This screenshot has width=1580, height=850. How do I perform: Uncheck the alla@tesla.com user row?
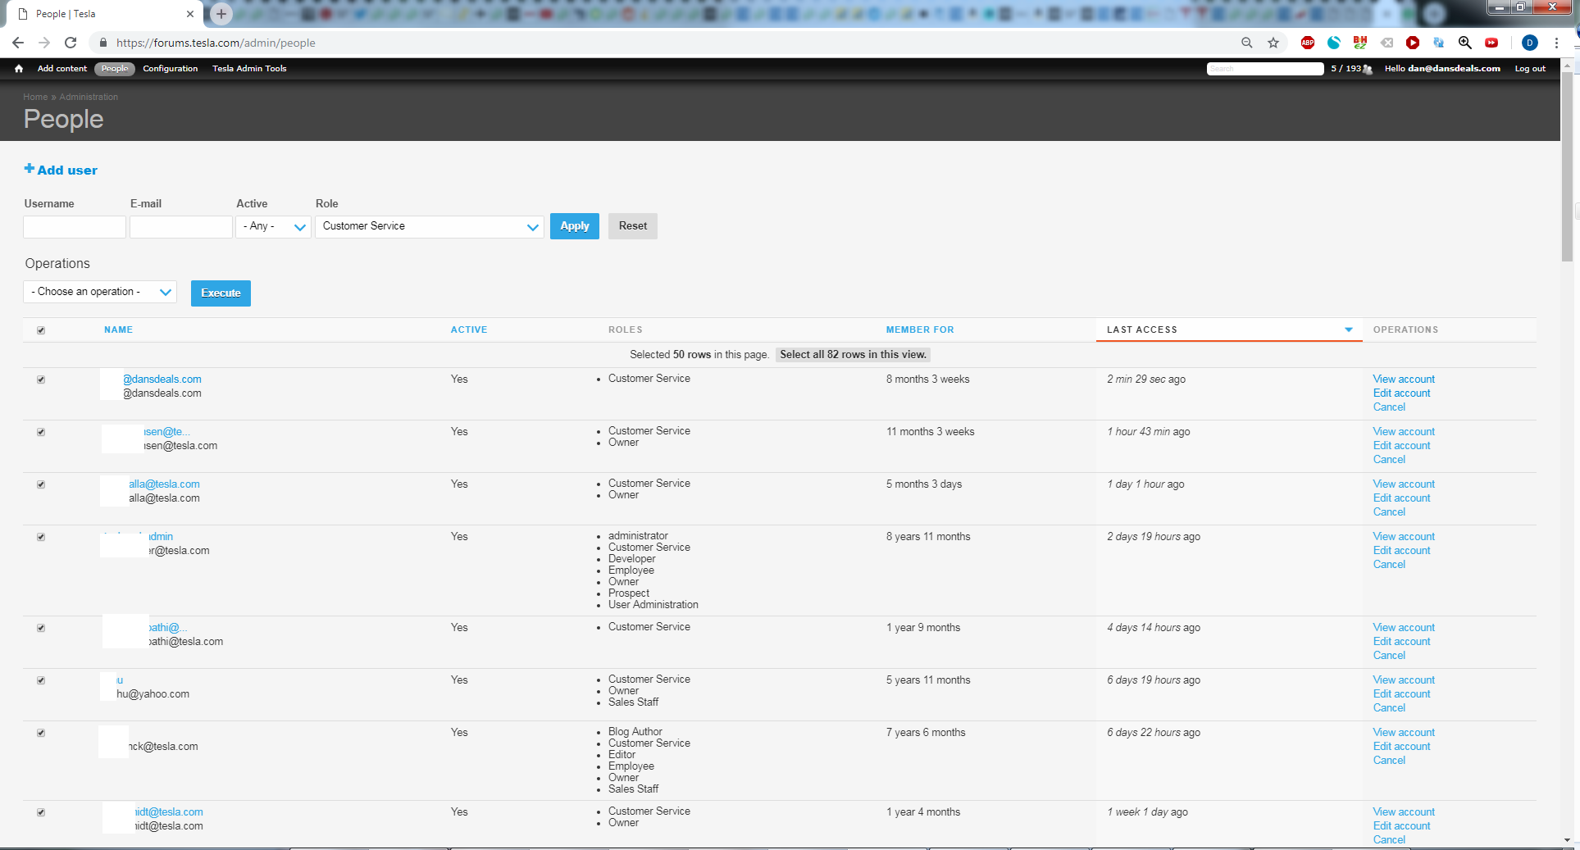(41, 484)
